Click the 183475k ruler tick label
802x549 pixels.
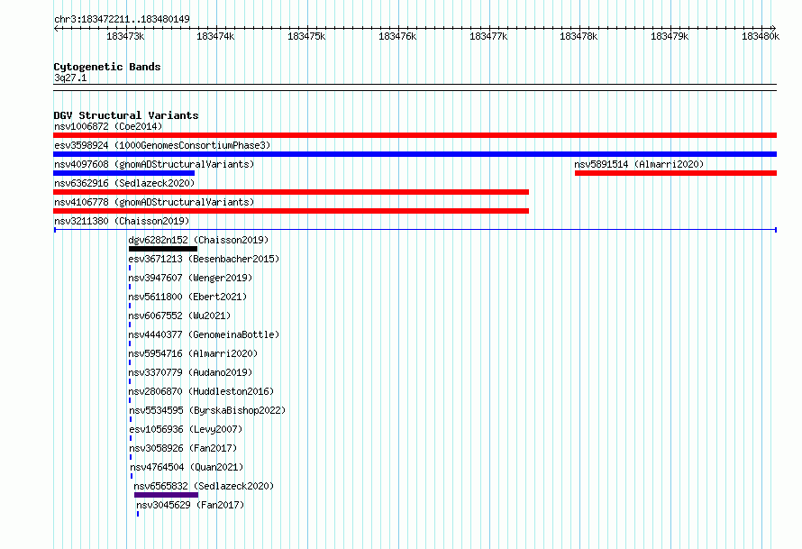point(306,36)
